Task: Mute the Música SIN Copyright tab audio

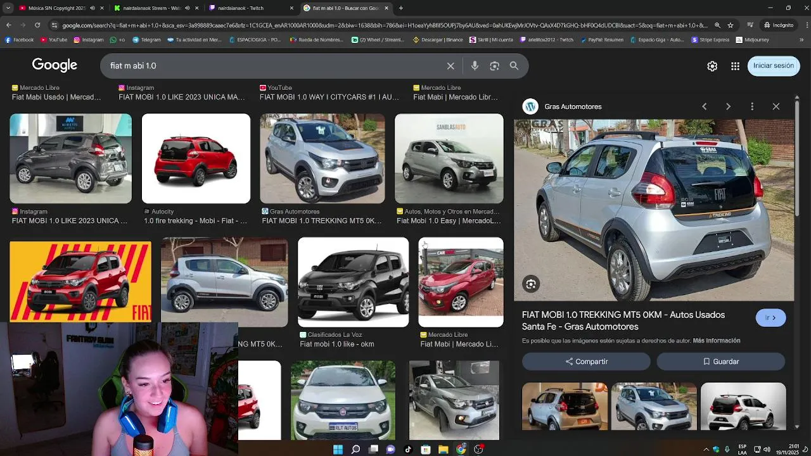Action: click(92, 8)
